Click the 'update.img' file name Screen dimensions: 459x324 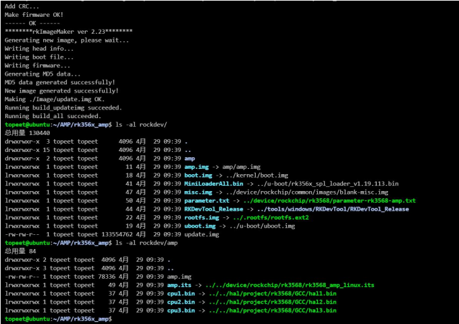202,234
